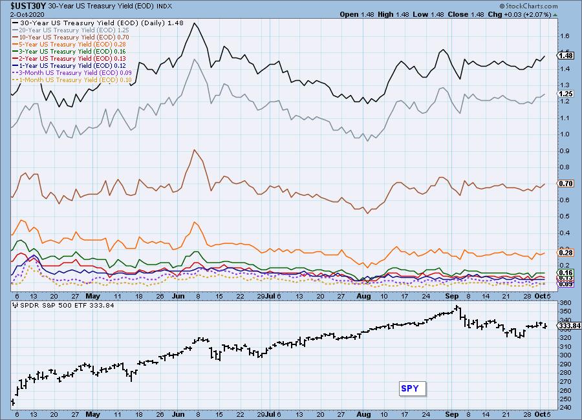Screen dimensions: 582x420
Task: Click the 2-Oct-2020 date under the ticker
Action: 27,14
